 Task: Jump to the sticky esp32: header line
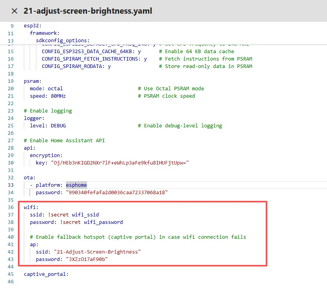[x=33, y=26]
